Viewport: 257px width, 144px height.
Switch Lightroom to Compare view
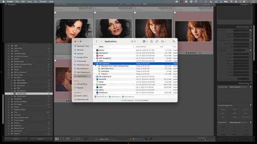[67, 139]
